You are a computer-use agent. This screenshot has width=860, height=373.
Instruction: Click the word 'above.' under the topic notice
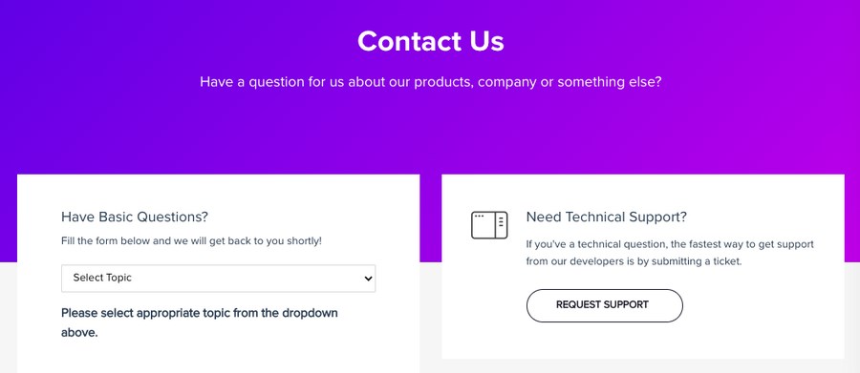pyautogui.click(x=79, y=333)
